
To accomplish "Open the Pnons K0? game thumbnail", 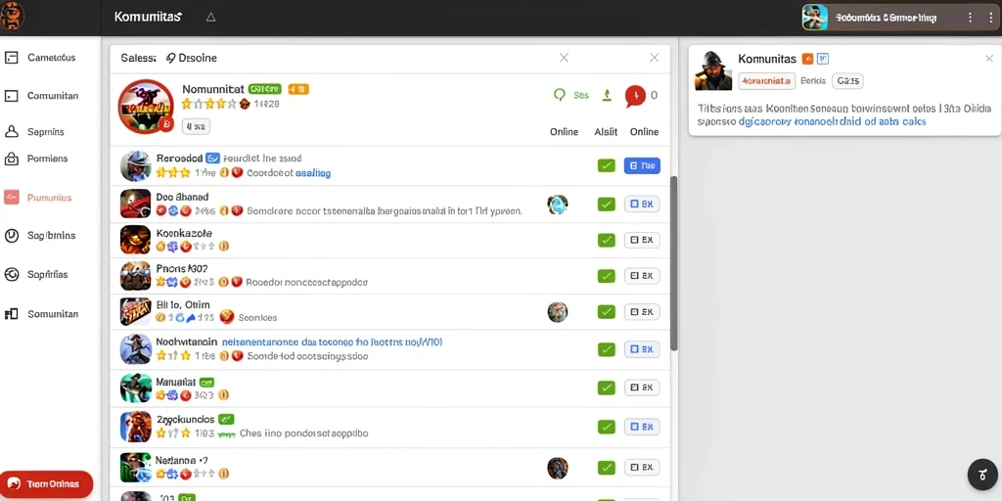I will (x=135, y=276).
